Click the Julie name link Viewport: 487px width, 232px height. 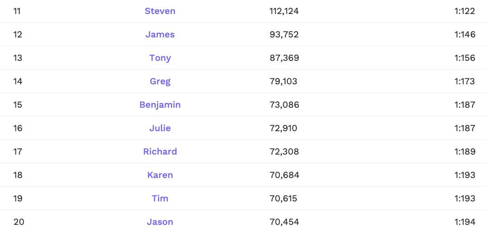click(x=160, y=128)
